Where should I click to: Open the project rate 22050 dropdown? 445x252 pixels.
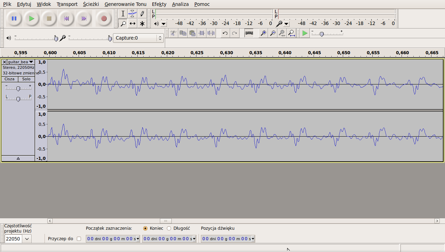pyautogui.click(x=27, y=239)
